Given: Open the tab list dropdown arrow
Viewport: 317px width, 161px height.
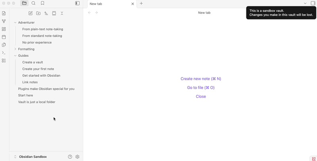Looking at the screenshot, I should point(305,3).
